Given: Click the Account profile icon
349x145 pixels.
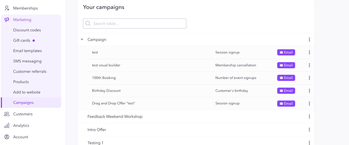Looking at the screenshot, I should point(7,137).
